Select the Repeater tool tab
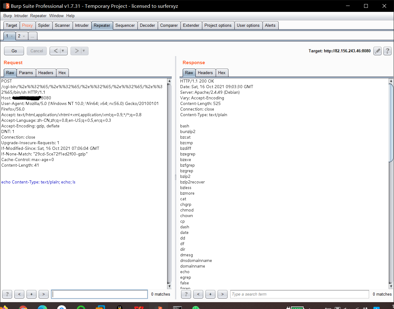Image resolution: width=394 pixels, height=309 pixels. [102, 25]
